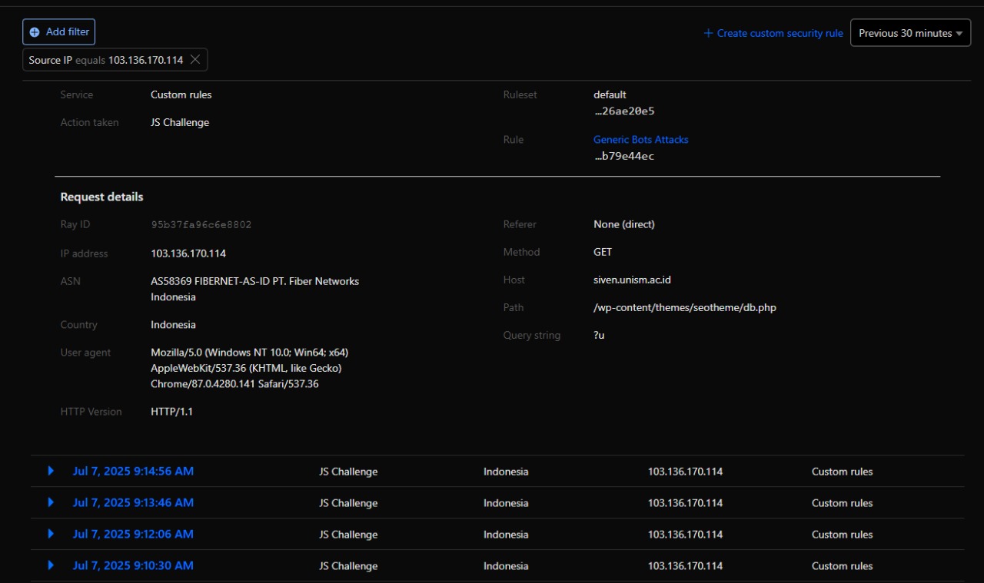The image size is (984, 583).
Task: Click the ruleset ID ending 26ae20e5
Action: 624,111
